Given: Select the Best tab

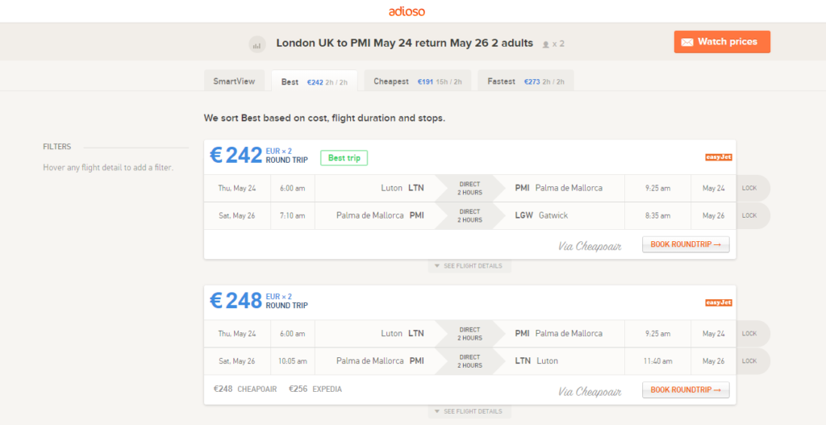Looking at the screenshot, I should [315, 81].
